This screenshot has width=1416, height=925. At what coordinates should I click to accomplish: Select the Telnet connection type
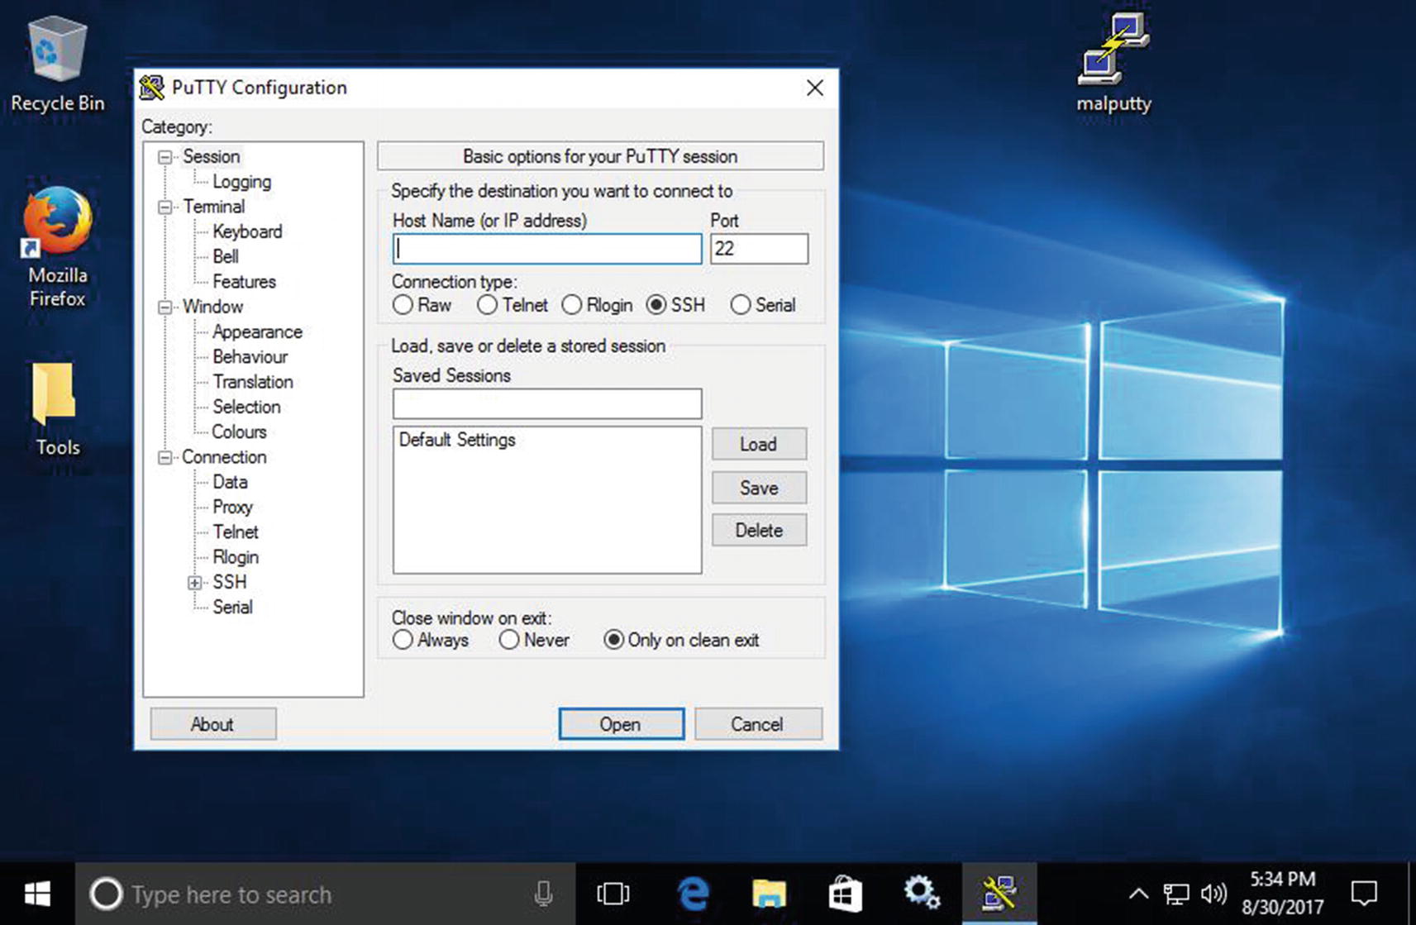point(488,305)
